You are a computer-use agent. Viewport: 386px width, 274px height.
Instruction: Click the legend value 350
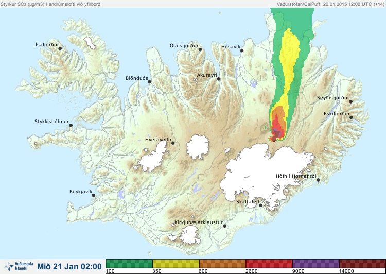(157, 271)
